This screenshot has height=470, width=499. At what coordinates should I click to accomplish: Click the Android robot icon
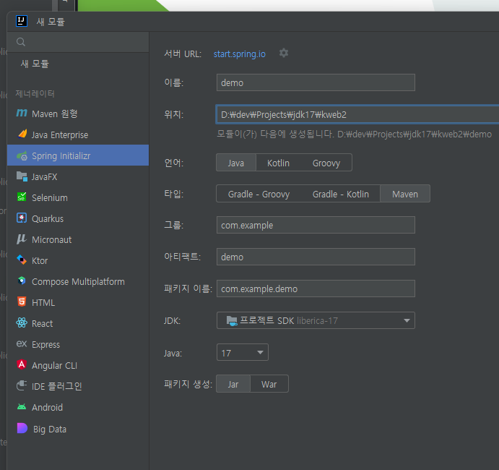(x=22, y=406)
